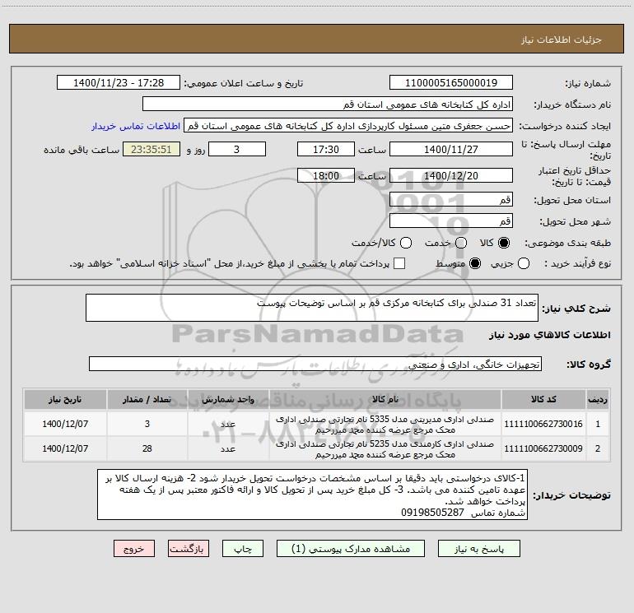Click the validity time 18:00 field
This screenshot has width=634, height=613.
point(326,176)
